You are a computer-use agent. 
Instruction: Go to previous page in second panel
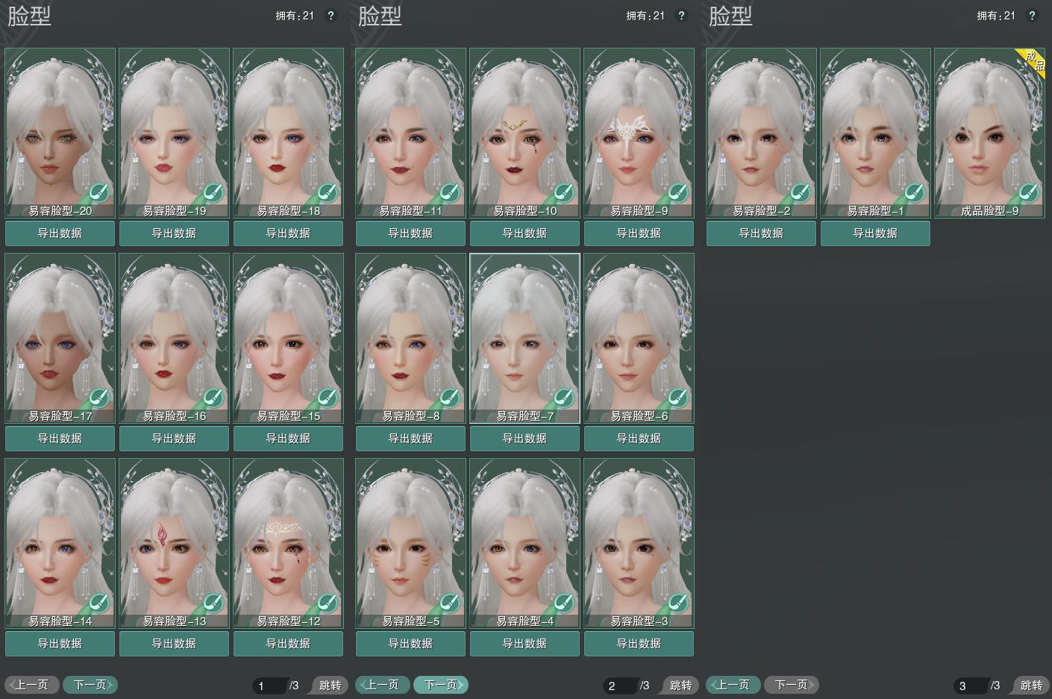click(383, 685)
